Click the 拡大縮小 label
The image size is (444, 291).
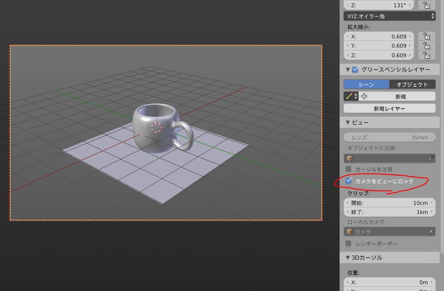(358, 27)
